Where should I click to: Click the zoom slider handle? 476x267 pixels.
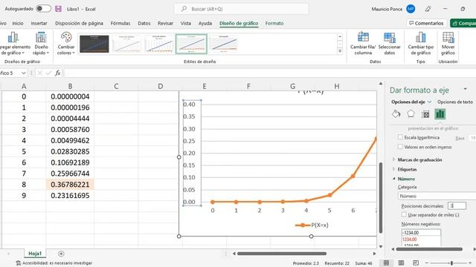(451, 263)
